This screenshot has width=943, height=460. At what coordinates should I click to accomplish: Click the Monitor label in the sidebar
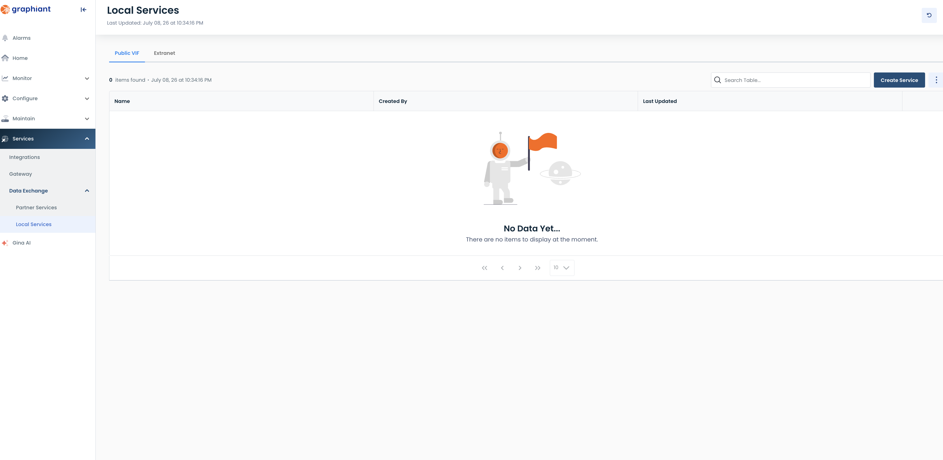pos(22,78)
